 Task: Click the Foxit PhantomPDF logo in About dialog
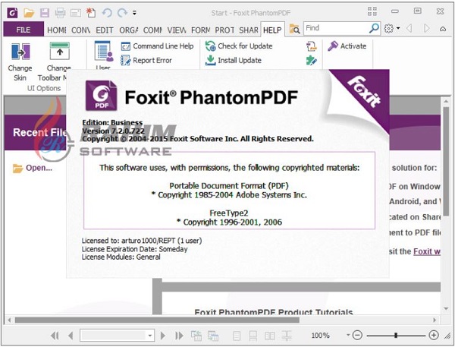(102, 96)
